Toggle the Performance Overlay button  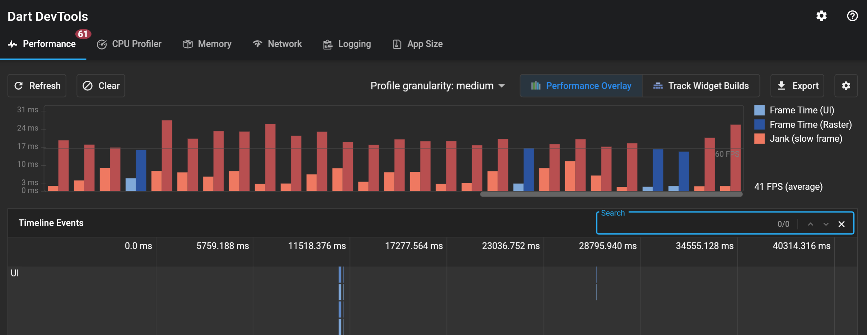pos(581,86)
